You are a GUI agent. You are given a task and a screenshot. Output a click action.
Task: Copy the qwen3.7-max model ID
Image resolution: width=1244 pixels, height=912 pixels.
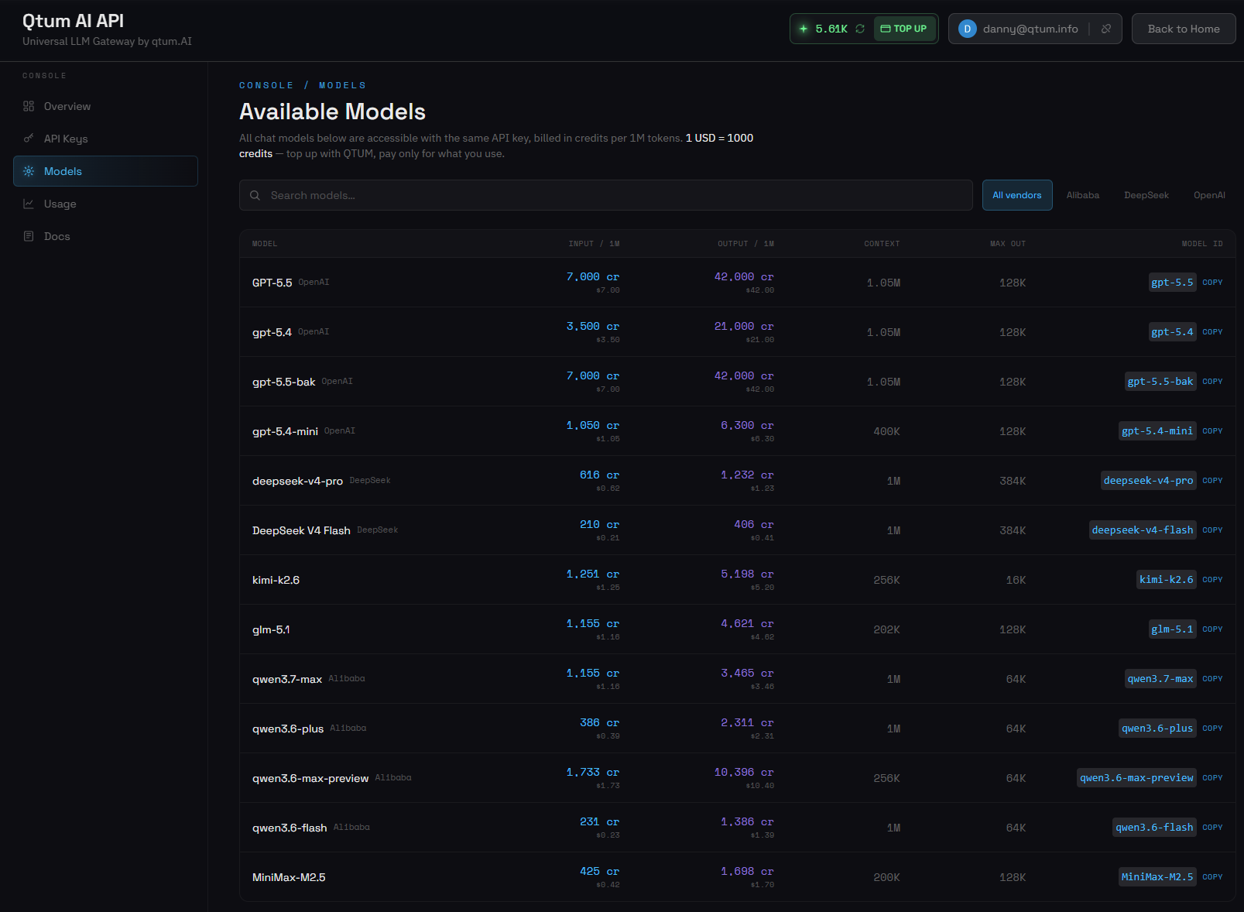pyautogui.click(x=1212, y=679)
